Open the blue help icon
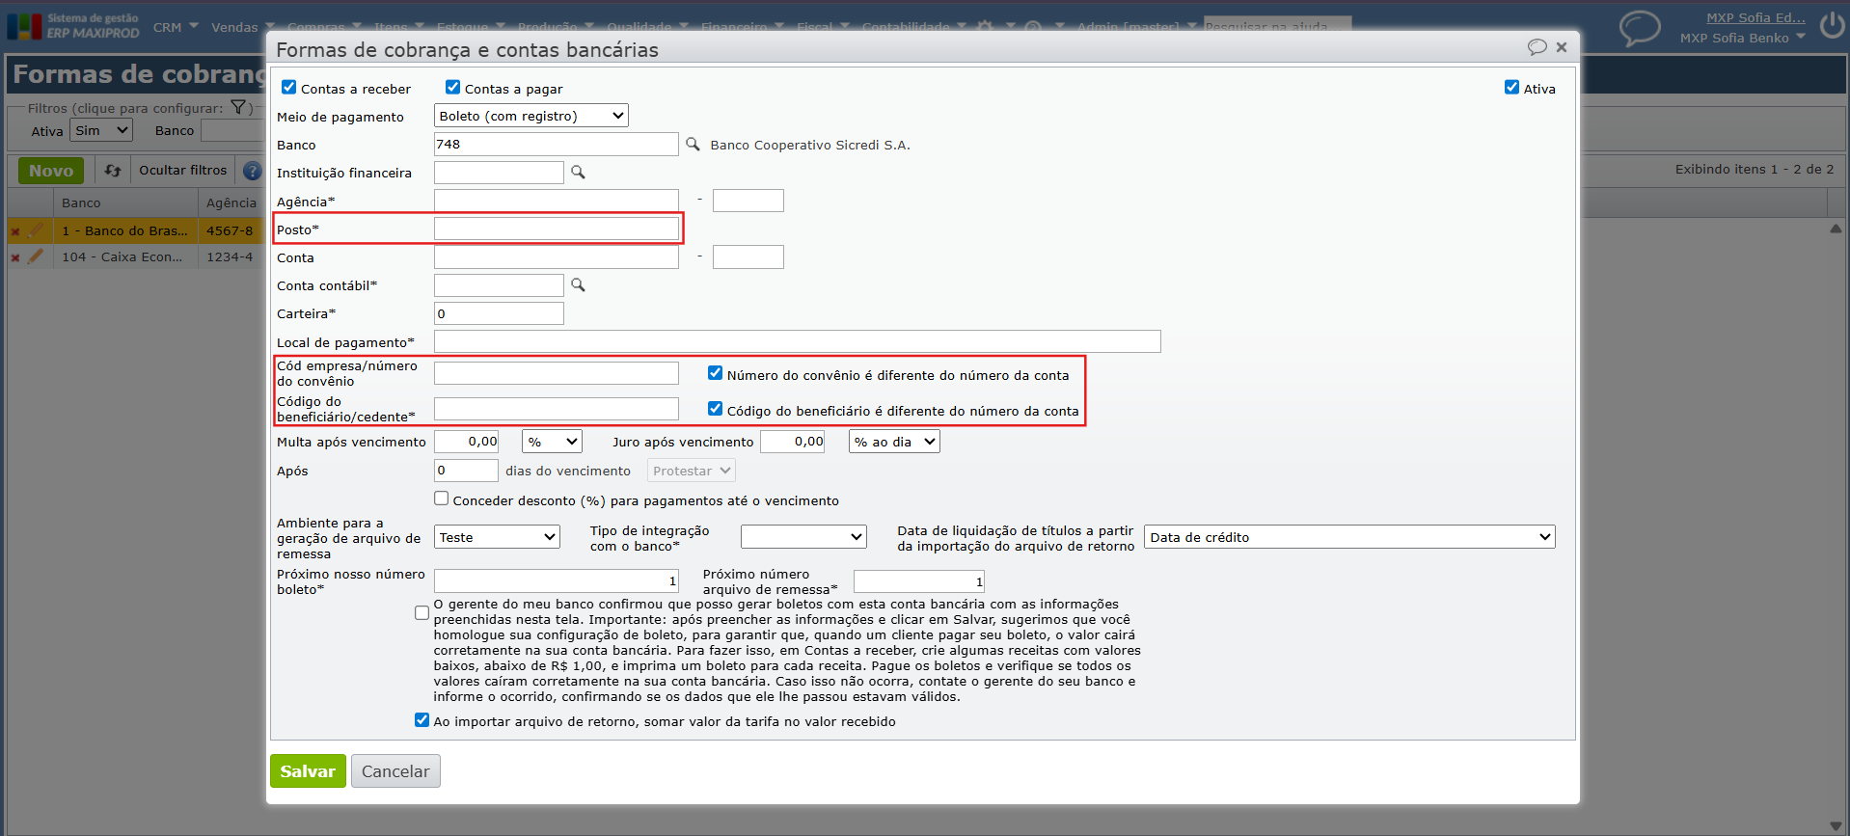The height and width of the screenshot is (836, 1850). tap(252, 171)
